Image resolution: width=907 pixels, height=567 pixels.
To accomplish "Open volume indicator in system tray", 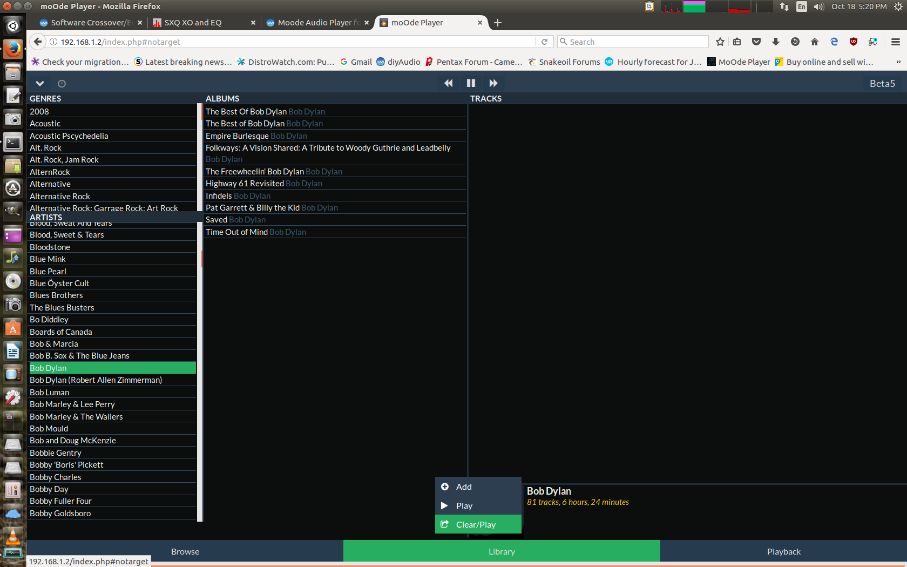I will tap(818, 6).
